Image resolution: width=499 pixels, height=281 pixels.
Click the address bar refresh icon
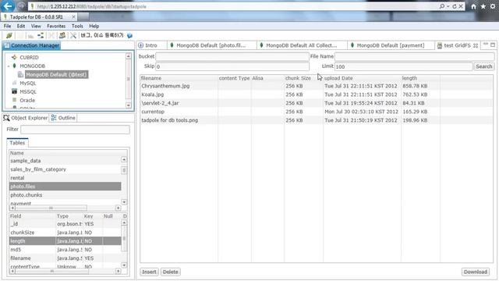[x=455, y=6]
